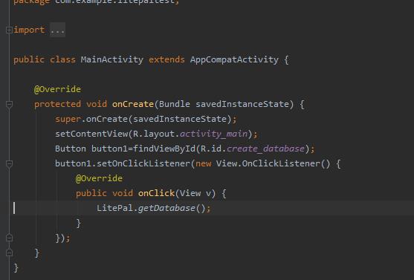Click the LitePal class reference
Screen dimensions: 414x280
pos(114,208)
